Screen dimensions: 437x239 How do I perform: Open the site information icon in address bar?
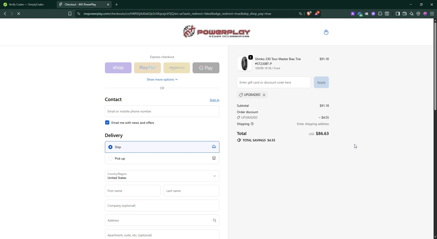pyautogui.click(x=79, y=14)
